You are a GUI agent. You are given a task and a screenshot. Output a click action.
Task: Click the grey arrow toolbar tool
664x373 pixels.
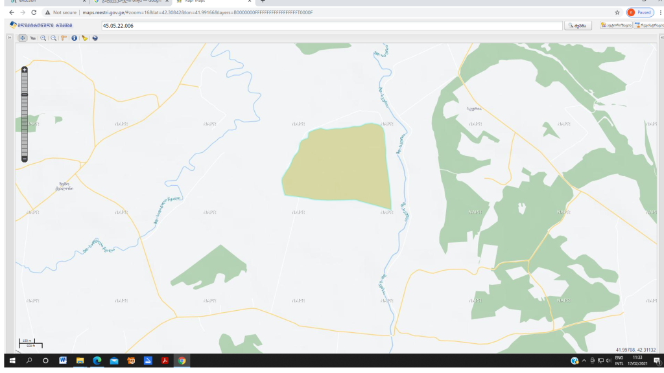click(x=32, y=38)
